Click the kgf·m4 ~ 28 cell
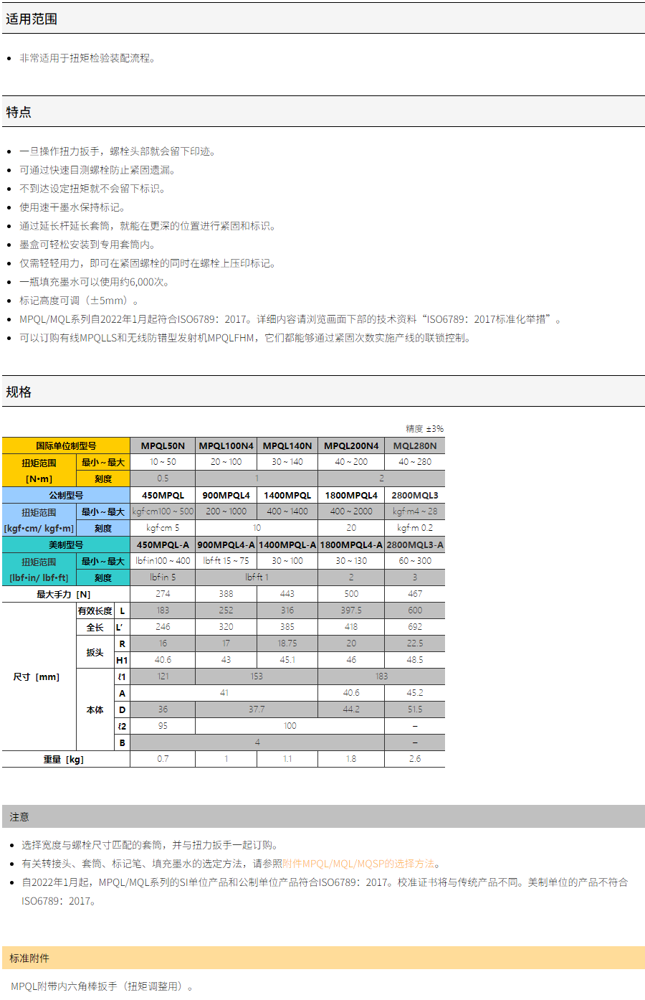The image size is (645, 1000). pos(415,511)
